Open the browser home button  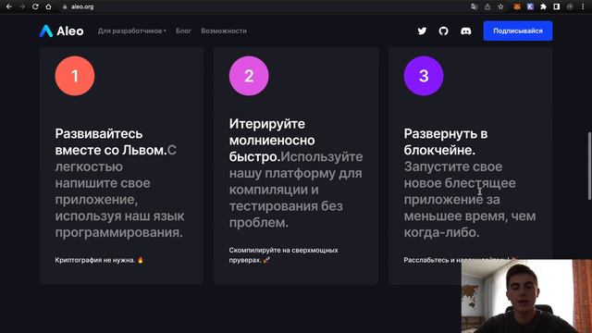(48, 6)
